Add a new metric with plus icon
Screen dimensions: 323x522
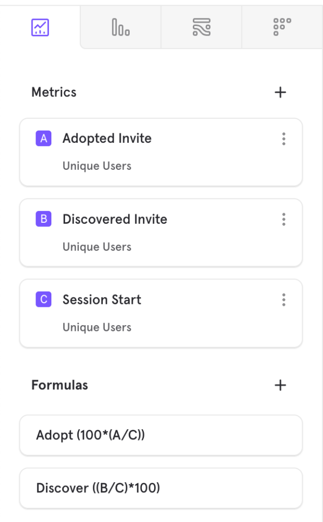click(x=280, y=92)
